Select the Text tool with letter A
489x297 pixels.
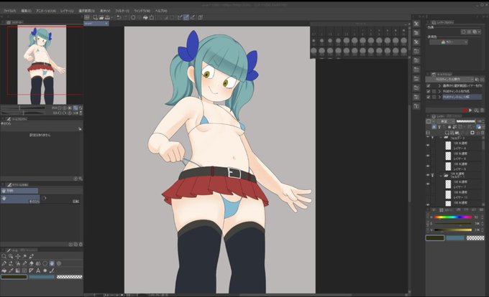coord(38,270)
